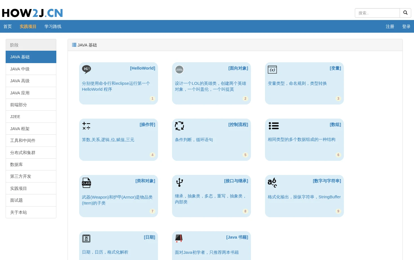Click the array list icon
The height and width of the screenshot is (260, 414).
(274, 126)
